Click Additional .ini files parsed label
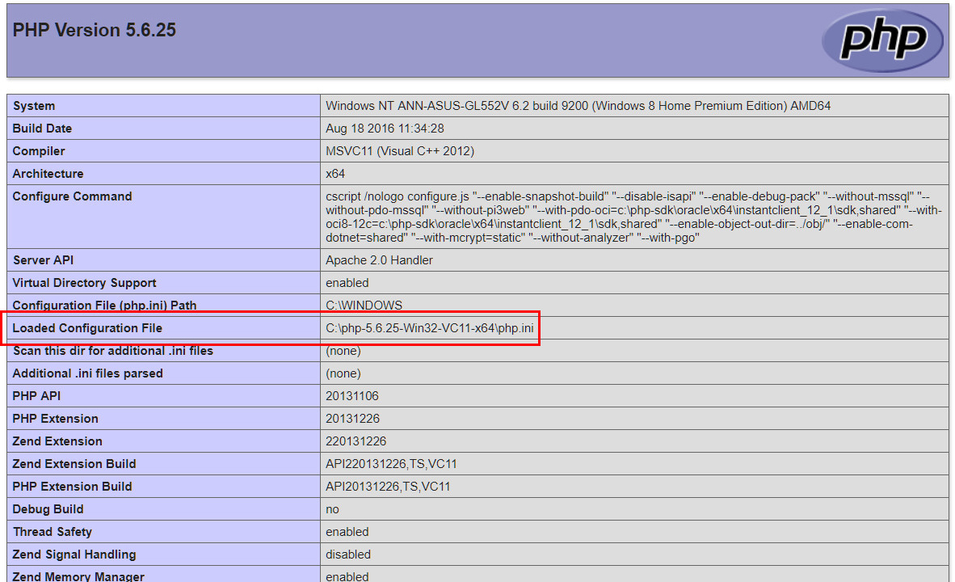Image resolution: width=955 pixels, height=582 pixels. 88,373
